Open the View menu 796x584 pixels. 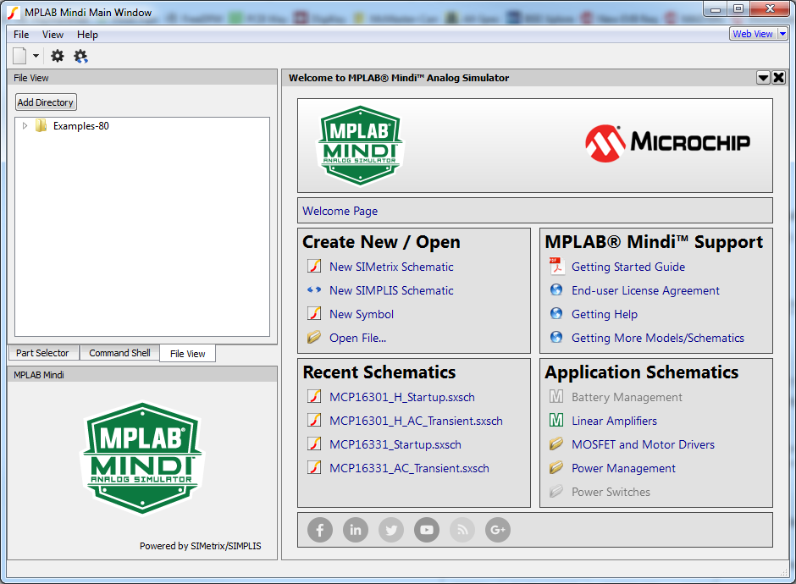tap(53, 35)
